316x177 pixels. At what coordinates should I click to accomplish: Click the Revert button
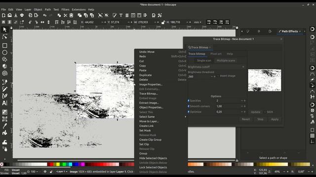(x=246, y=119)
